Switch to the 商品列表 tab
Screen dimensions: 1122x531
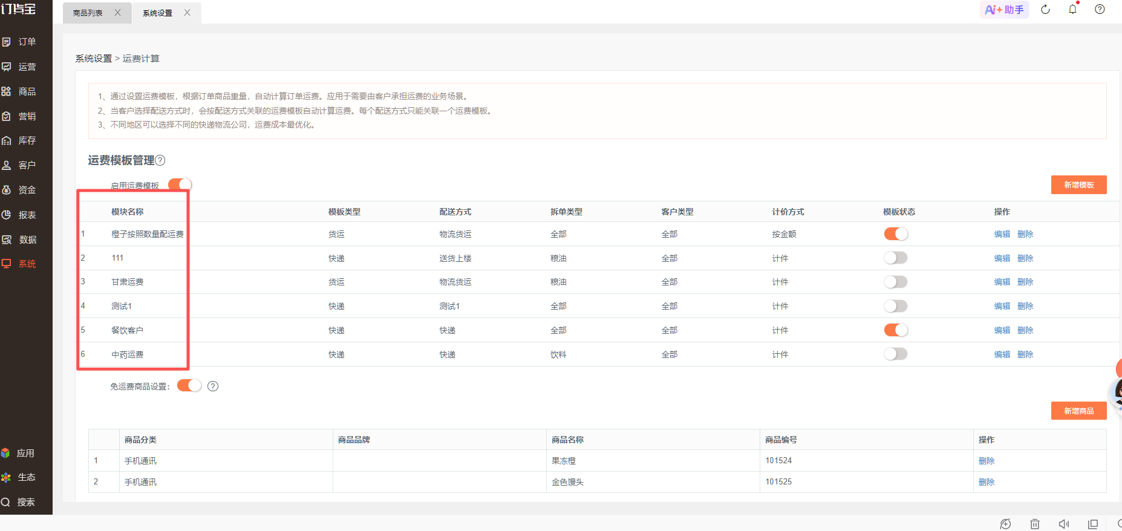[x=88, y=13]
